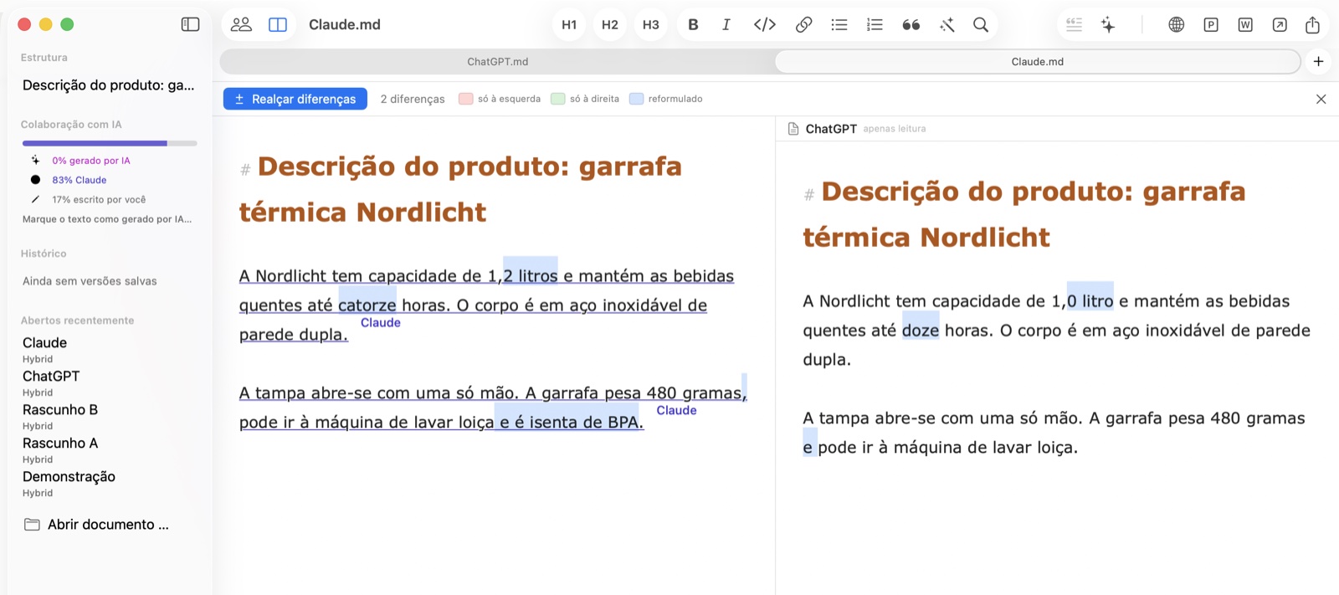Export document as PDF (P icon)

1211,24
